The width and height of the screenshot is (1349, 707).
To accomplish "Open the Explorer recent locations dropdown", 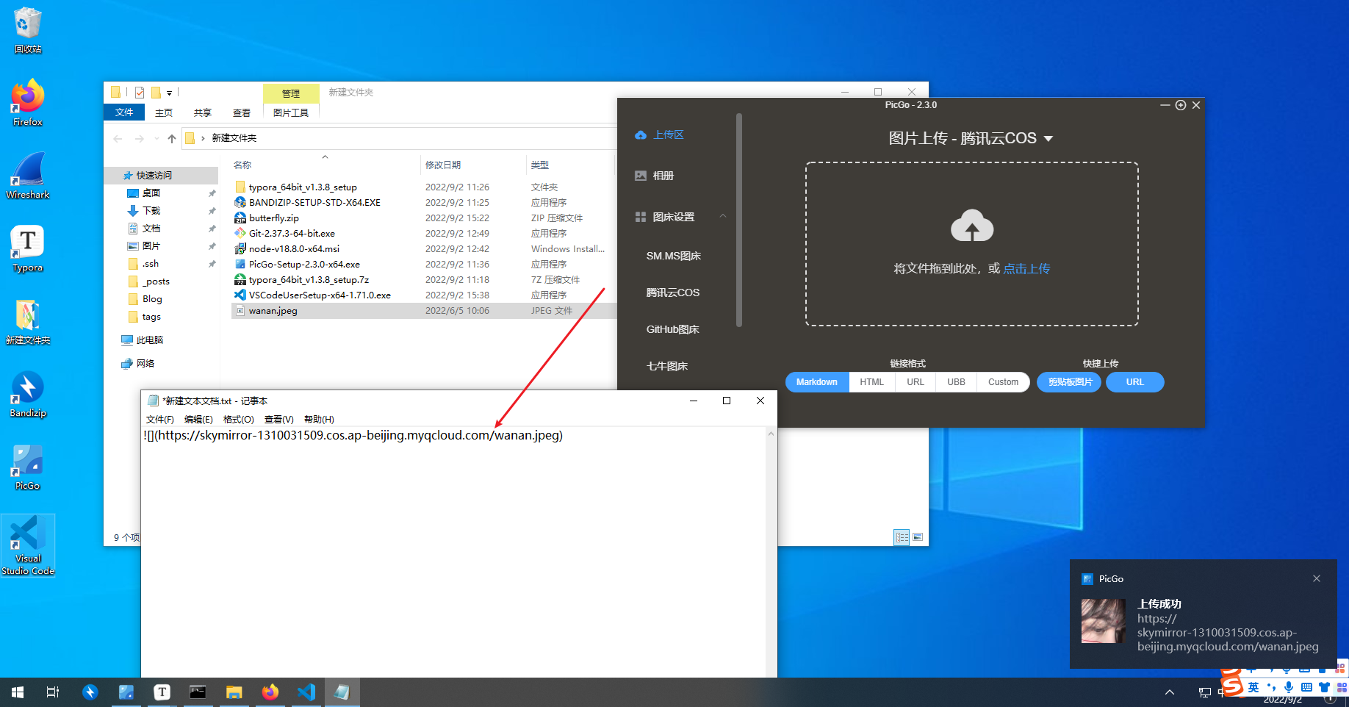I will click(x=157, y=138).
